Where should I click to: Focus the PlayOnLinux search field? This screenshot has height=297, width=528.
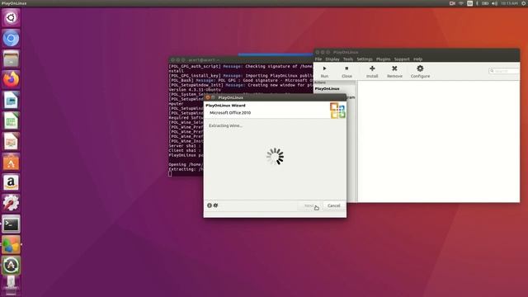(x=504, y=71)
